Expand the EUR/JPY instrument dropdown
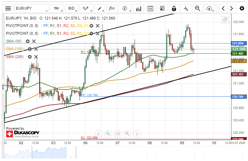Screen dimensions: 248x161 27,8
